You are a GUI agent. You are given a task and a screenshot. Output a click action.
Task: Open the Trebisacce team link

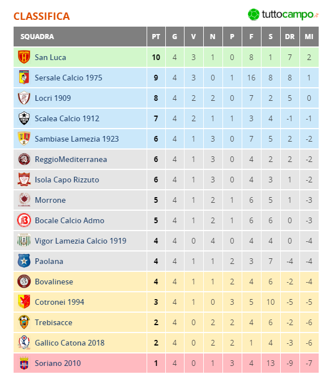(x=54, y=322)
